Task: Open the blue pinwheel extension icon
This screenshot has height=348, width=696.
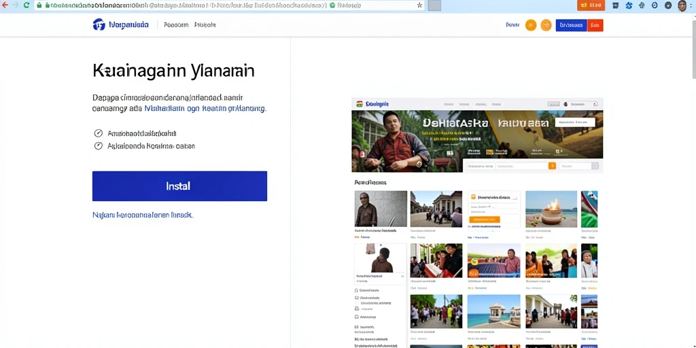Action: pyautogui.click(x=629, y=5)
